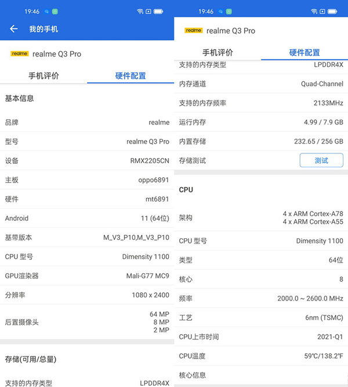Select 硬件配置 tab in the left screen
This screenshot has width=348, height=387.
[x=130, y=76]
